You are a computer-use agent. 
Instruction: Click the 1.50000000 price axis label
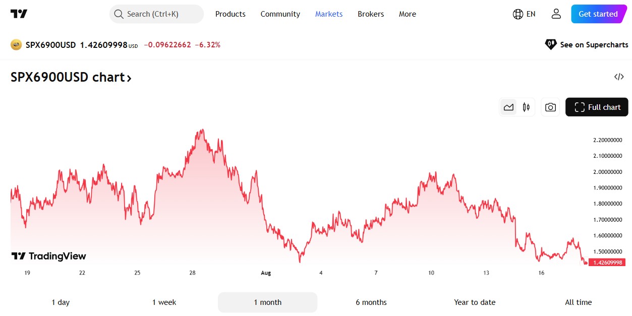[607, 251]
